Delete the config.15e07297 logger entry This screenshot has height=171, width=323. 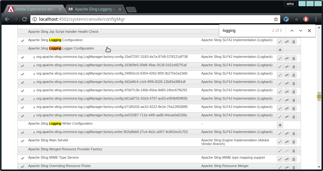pyautogui.click(x=294, y=58)
